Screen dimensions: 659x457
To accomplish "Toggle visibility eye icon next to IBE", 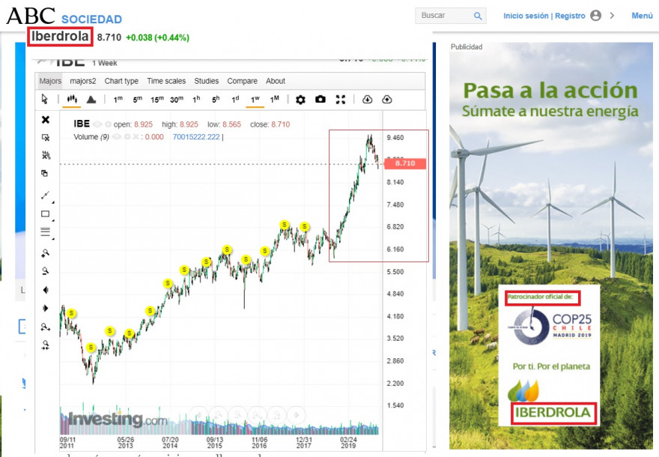I will tap(97, 124).
